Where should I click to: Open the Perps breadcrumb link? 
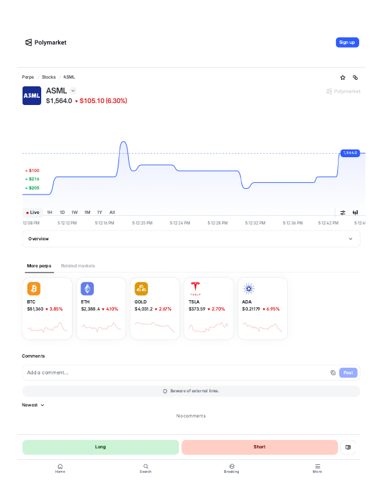click(28, 77)
